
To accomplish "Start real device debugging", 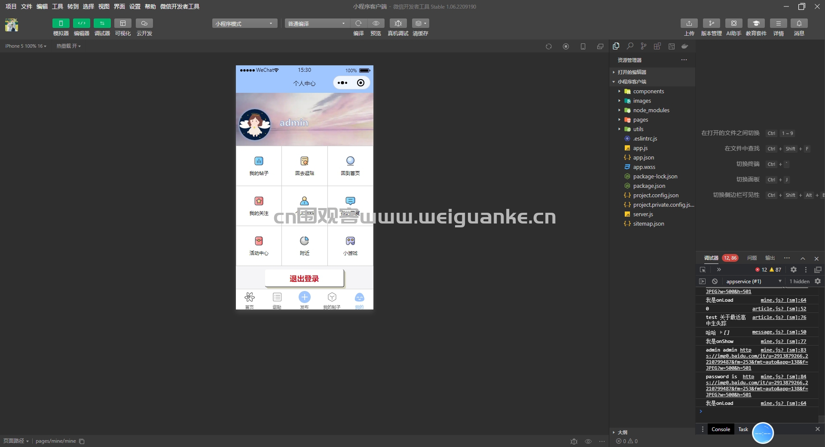I will pyautogui.click(x=398, y=23).
